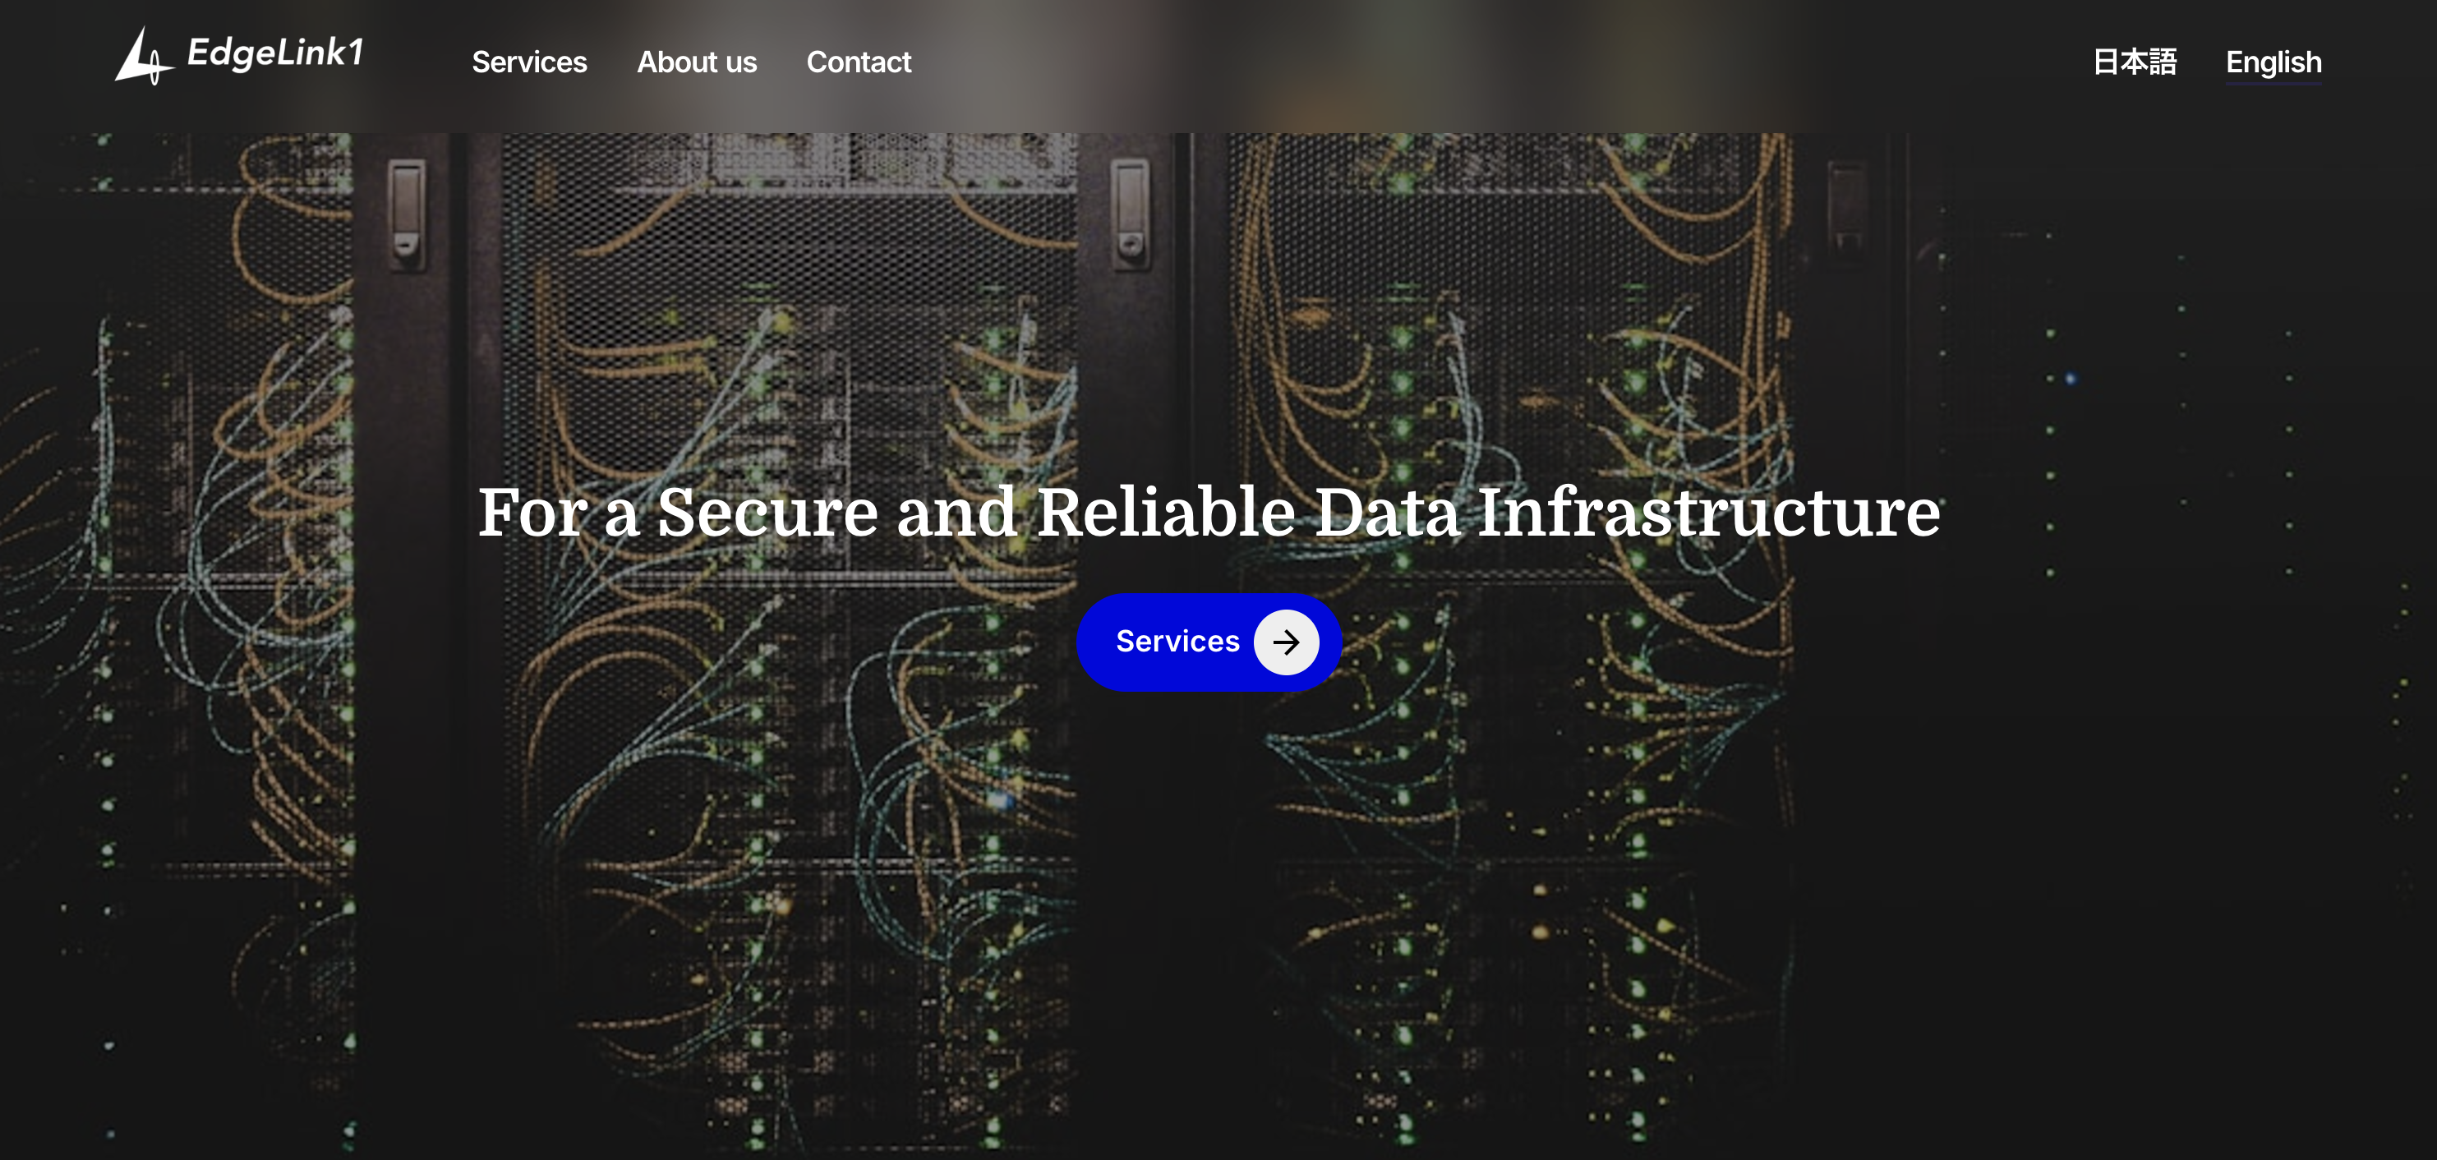Click the underline beneath the English link
Screen dimensions: 2437x1160
pos(2273,83)
